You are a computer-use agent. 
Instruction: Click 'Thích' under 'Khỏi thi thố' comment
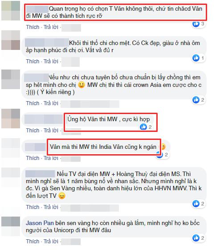click(x=33, y=61)
